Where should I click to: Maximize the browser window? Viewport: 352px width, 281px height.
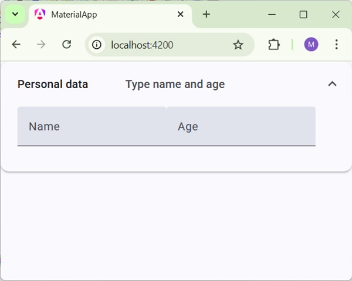click(x=303, y=15)
